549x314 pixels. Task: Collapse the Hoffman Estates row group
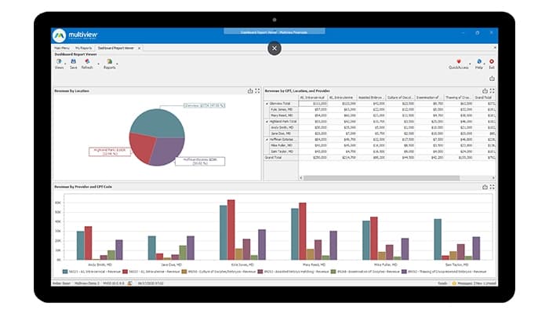coord(268,140)
